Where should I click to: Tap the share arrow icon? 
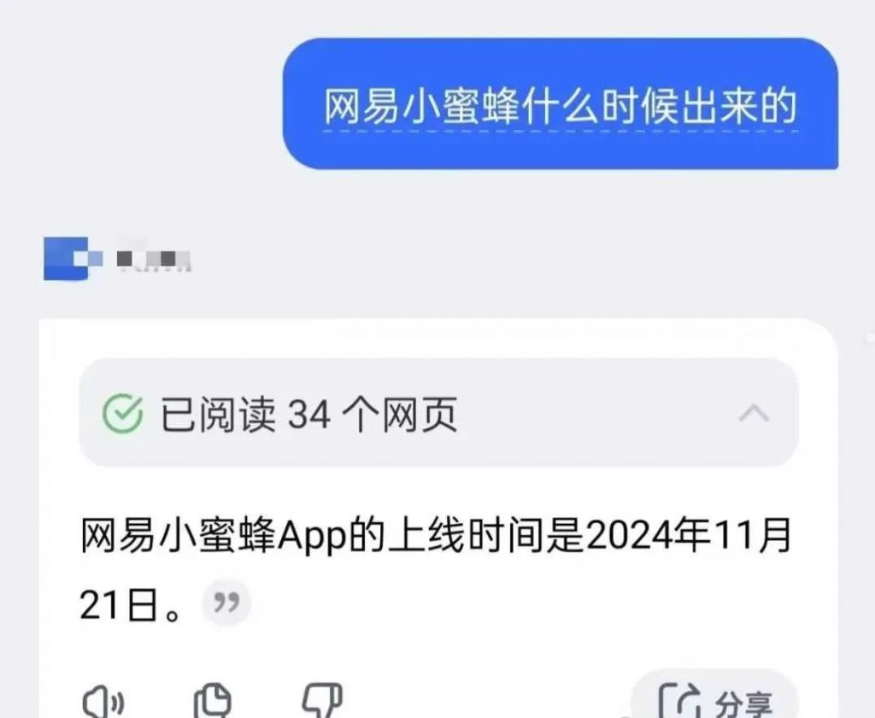coord(679,701)
